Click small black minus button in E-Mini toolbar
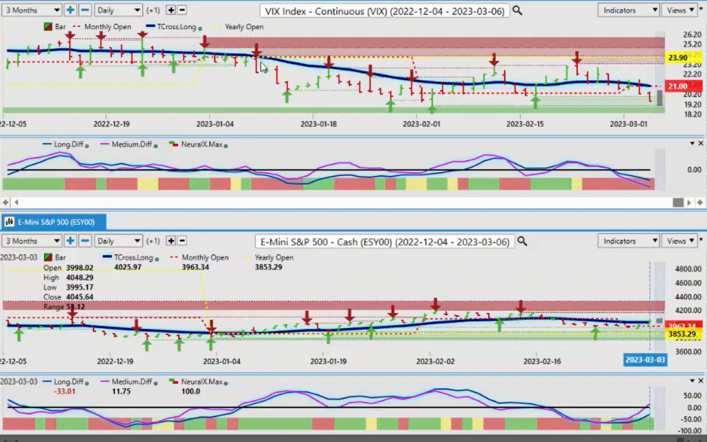The height and width of the screenshot is (442, 707). [x=182, y=241]
